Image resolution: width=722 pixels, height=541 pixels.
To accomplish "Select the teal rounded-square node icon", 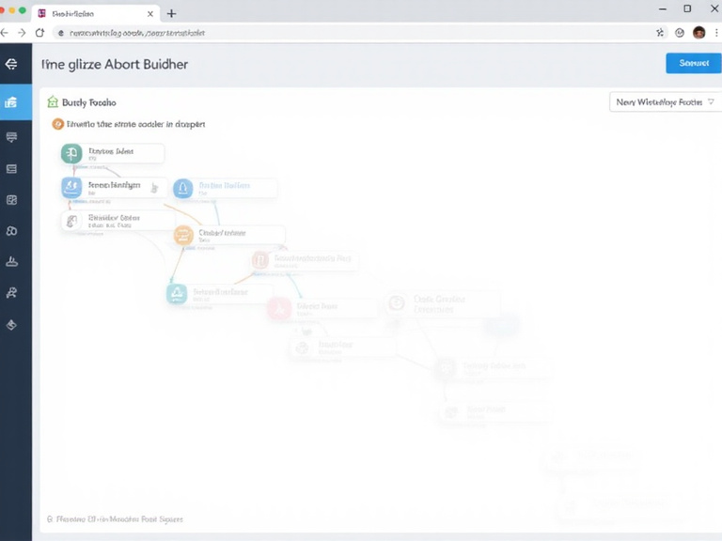I will tap(177, 293).
